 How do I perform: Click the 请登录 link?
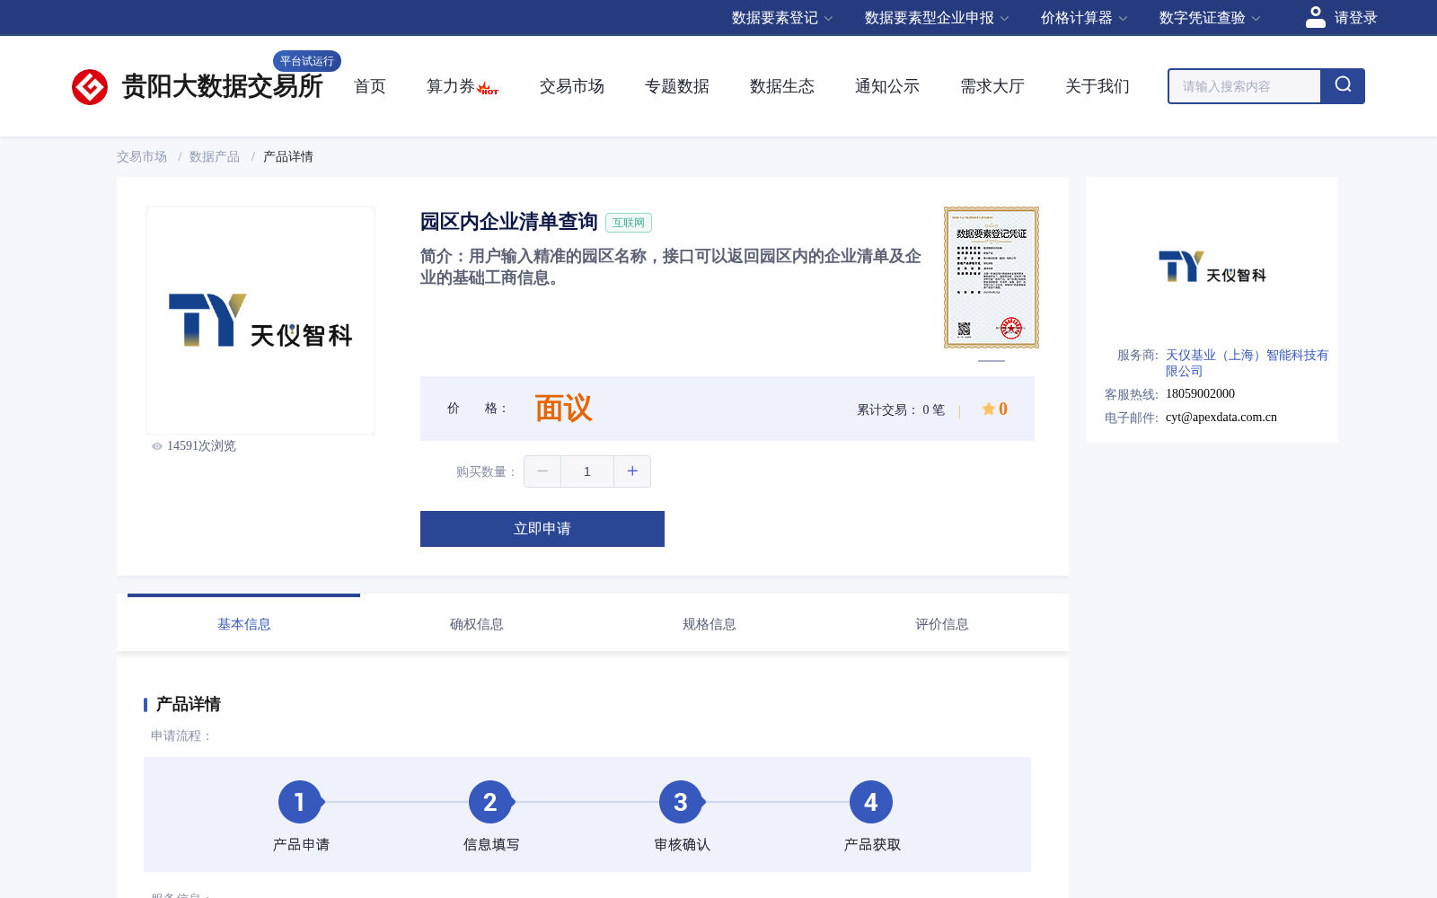click(x=1356, y=18)
